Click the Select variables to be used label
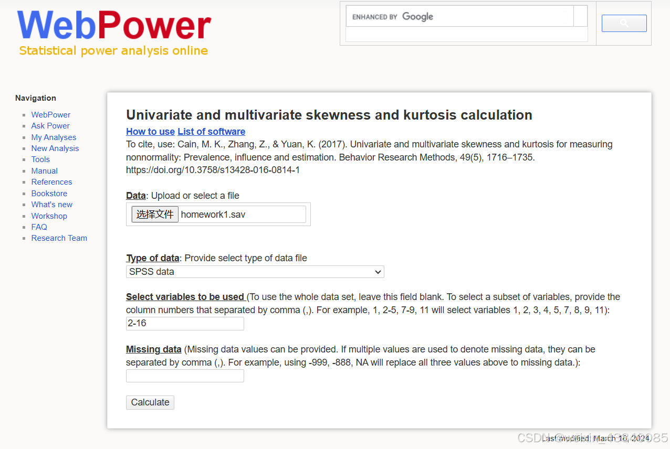670x449 pixels. [x=185, y=297]
